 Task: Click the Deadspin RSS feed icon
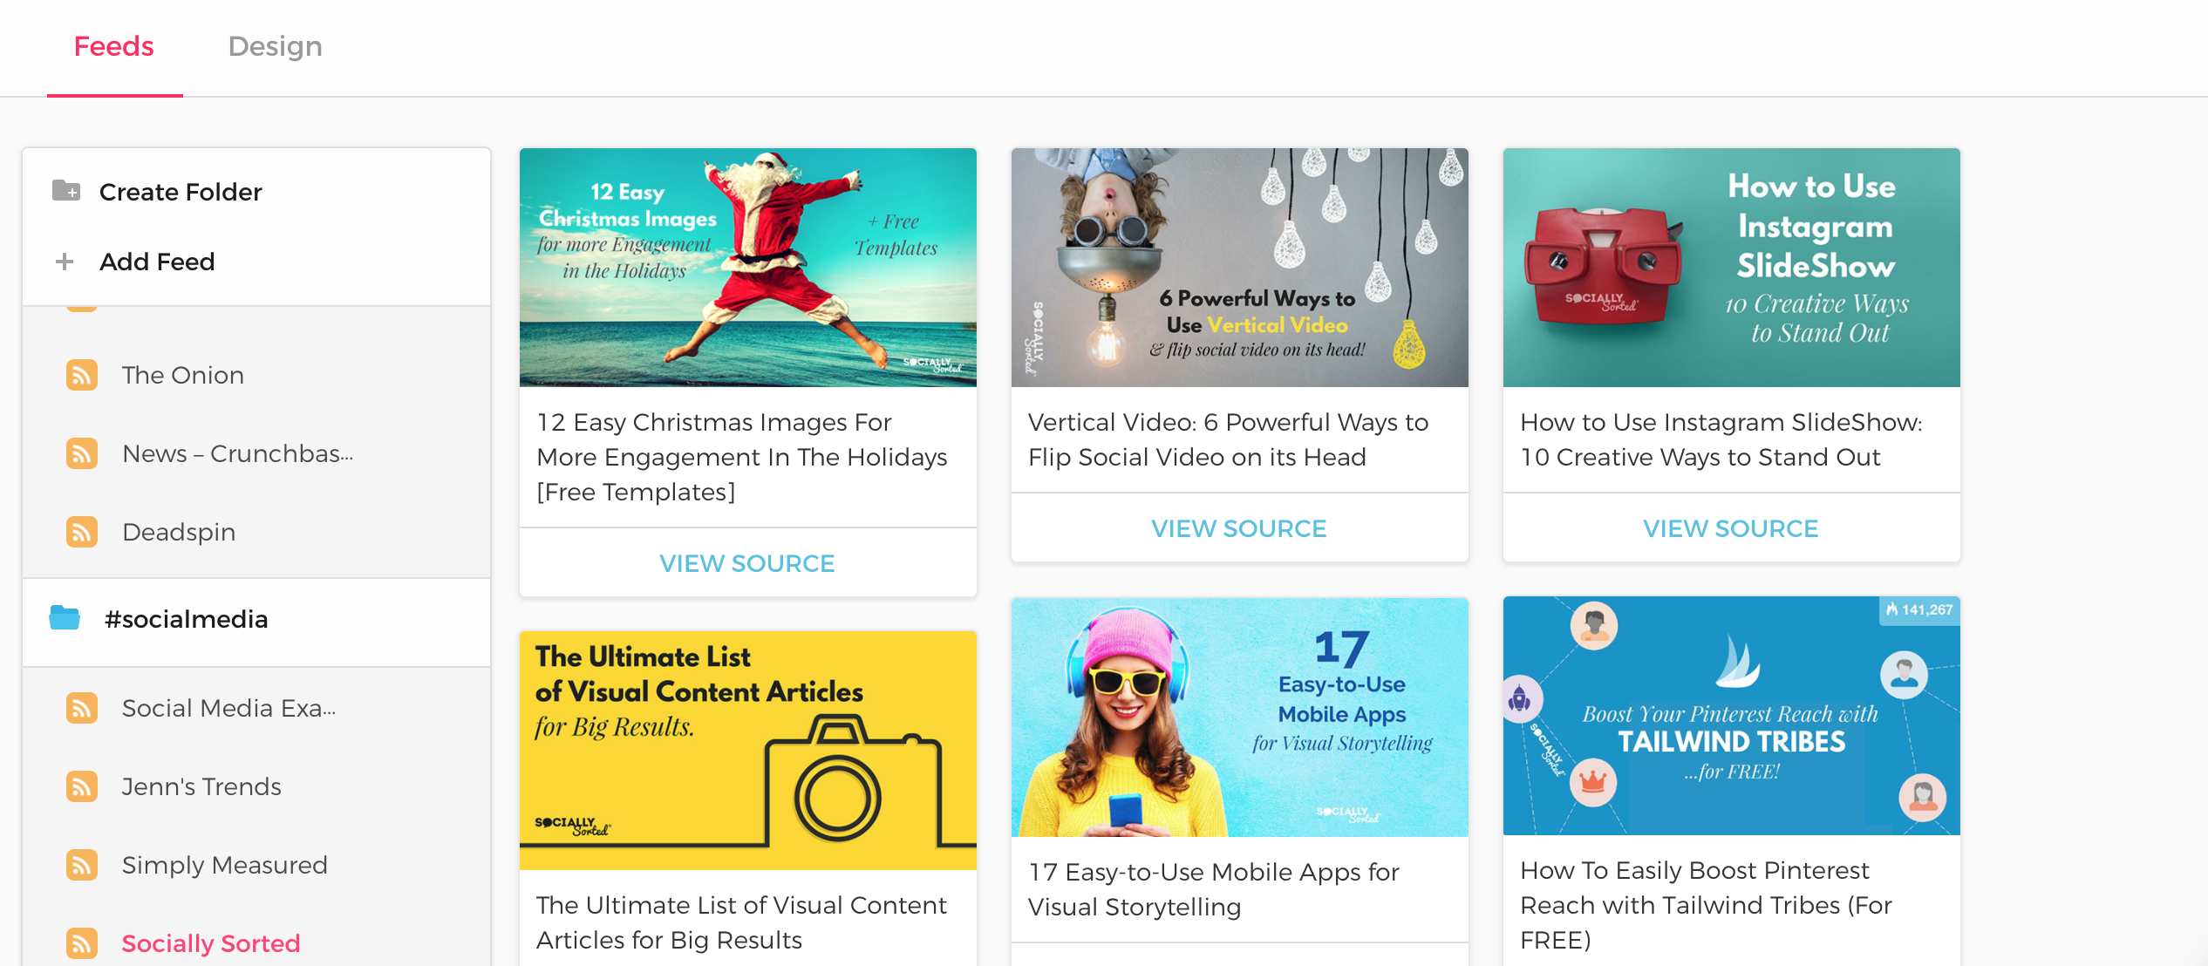pyautogui.click(x=82, y=532)
